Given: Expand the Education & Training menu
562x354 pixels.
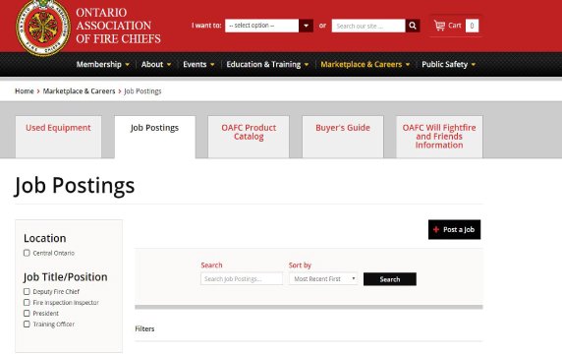Looking at the screenshot, I should (x=267, y=65).
